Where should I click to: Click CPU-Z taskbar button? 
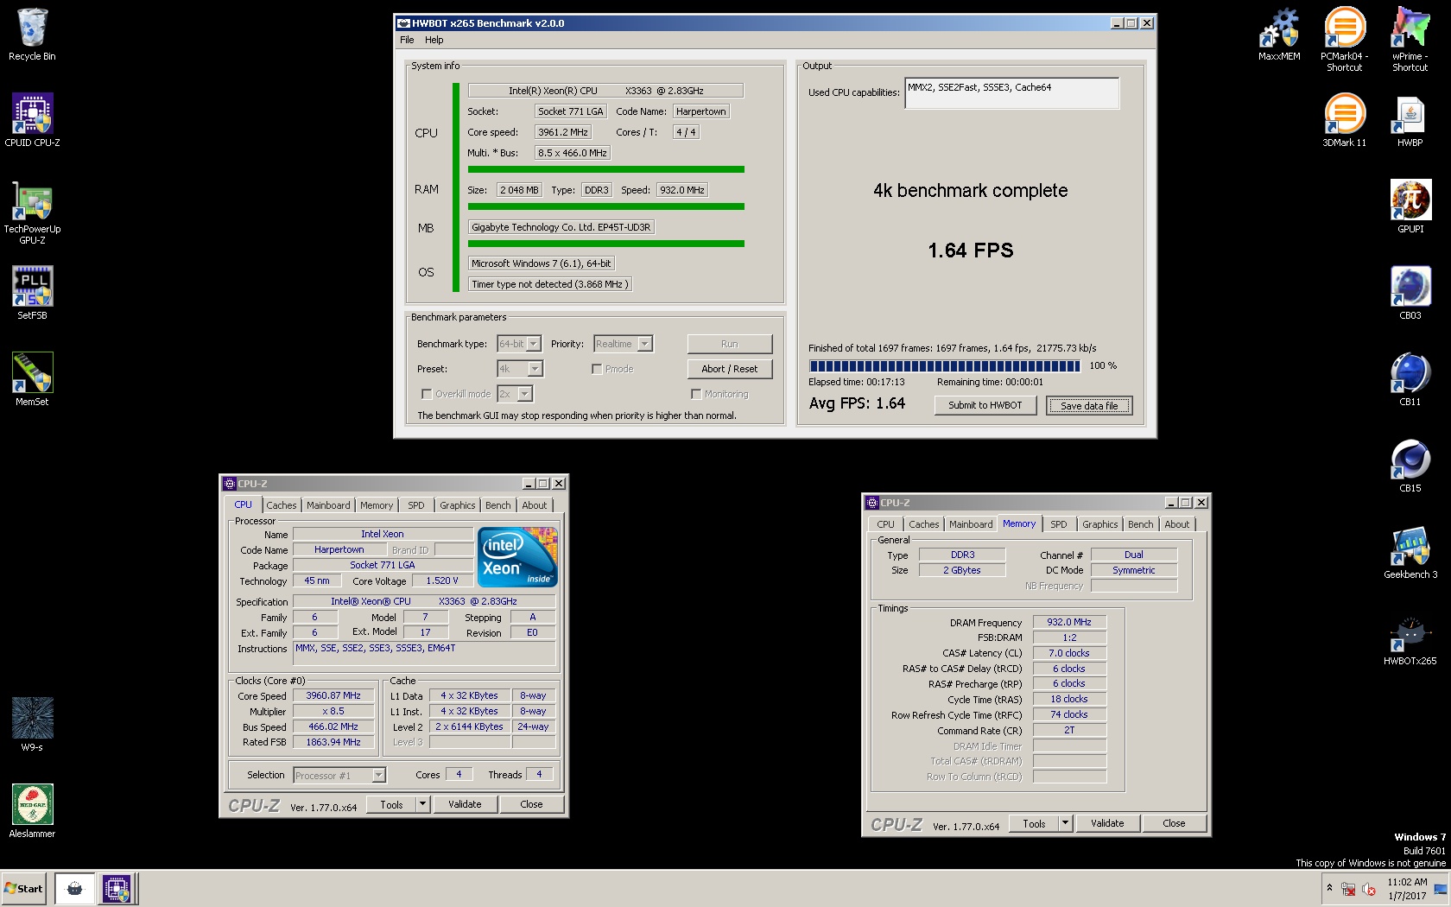(x=117, y=888)
